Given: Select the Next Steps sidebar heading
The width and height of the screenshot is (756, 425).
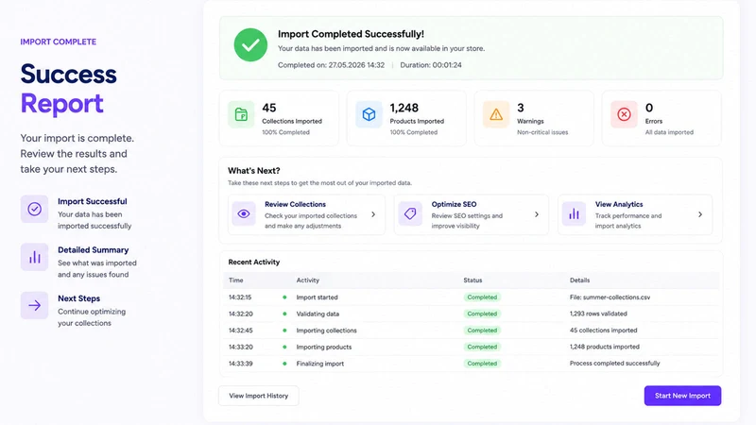Looking at the screenshot, I should 79,298.
